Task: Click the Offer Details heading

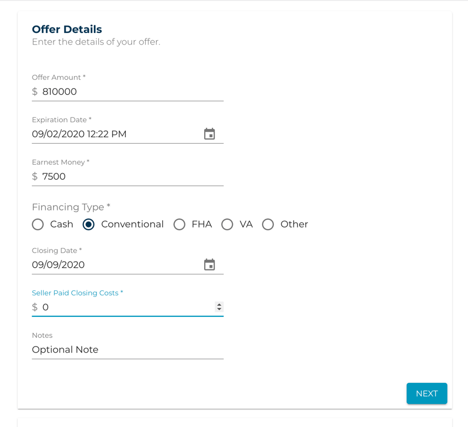Action: click(x=66, y=29)
